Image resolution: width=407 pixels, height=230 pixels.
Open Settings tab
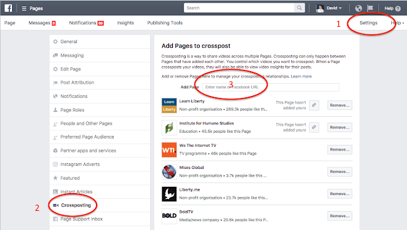[368, 23]
